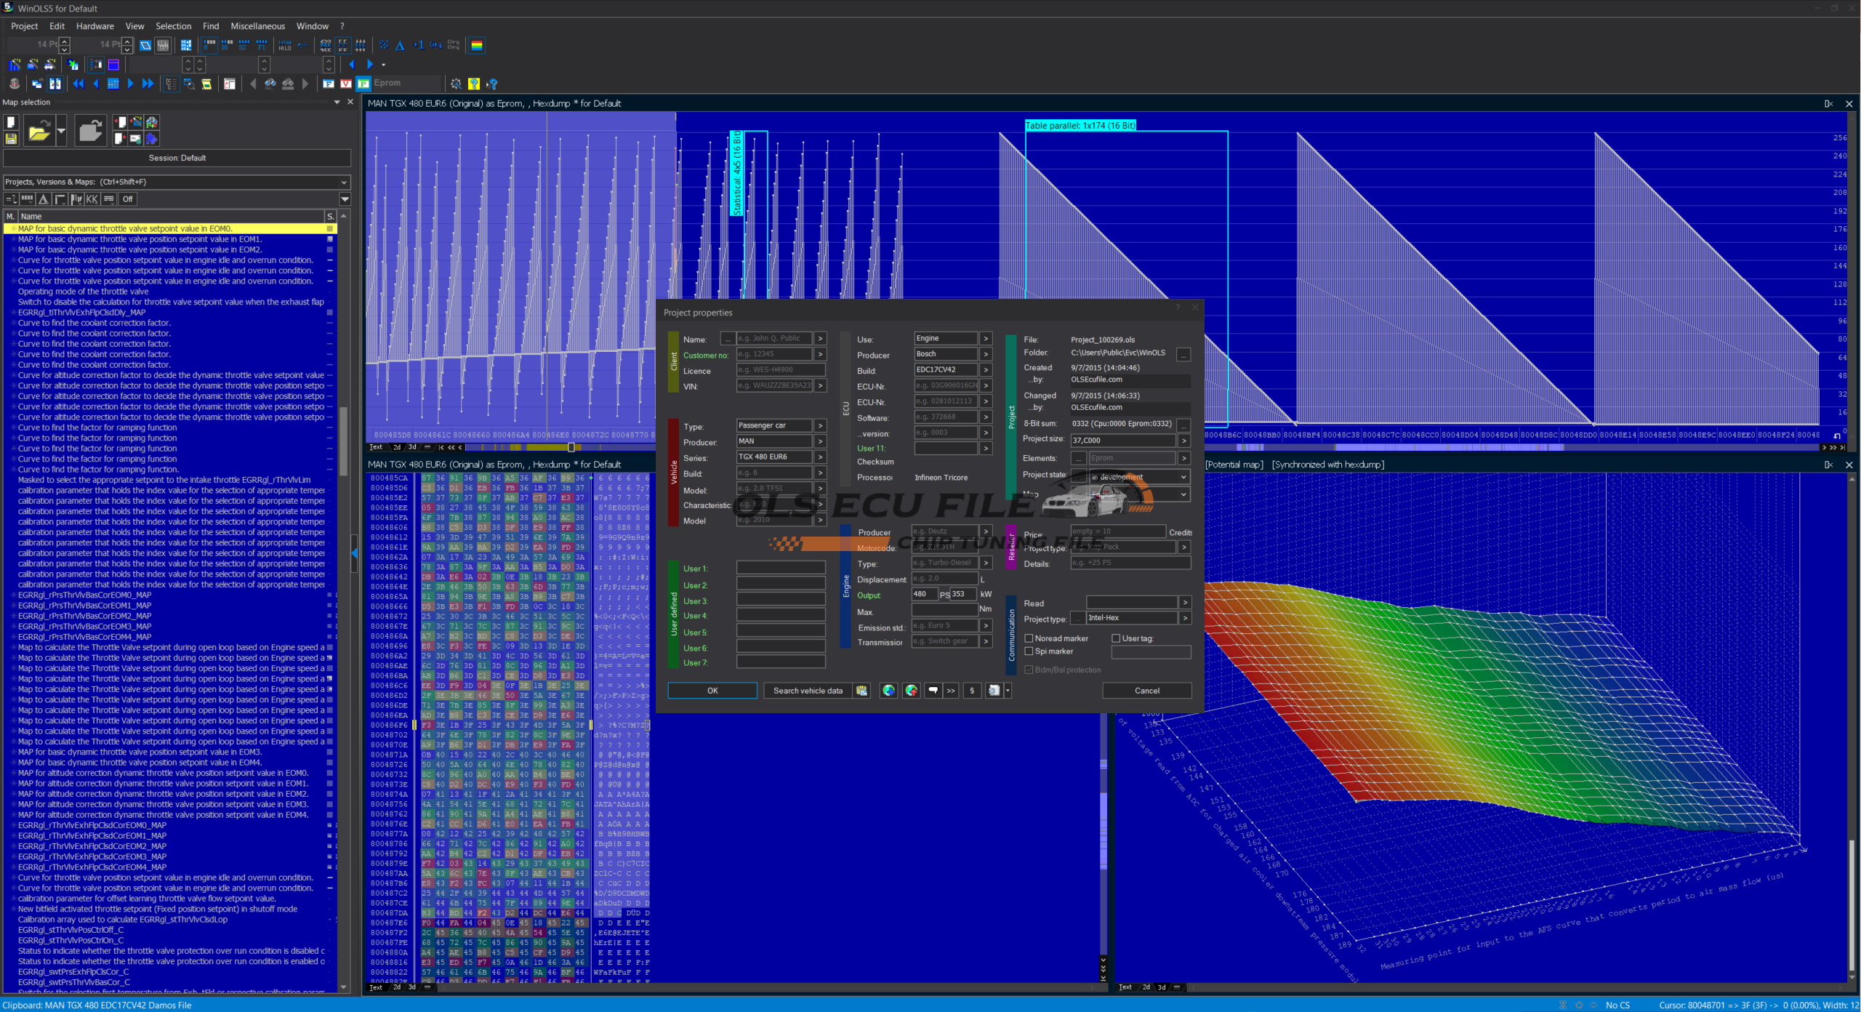The height and width of the screenshot is (1012, 1861).
Task: Click the paragraph section symbol button
Action: pyautogui.click(x=972, y=691)
